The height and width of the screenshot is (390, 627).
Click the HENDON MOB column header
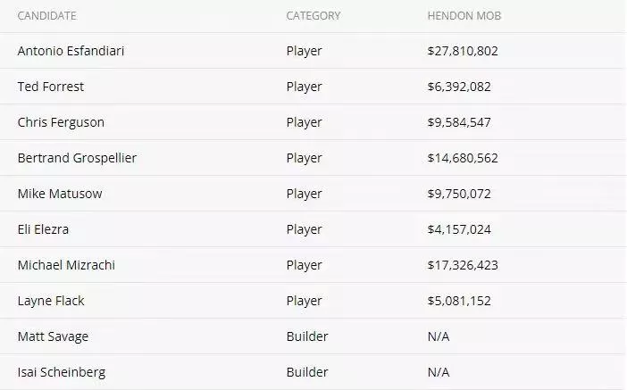464,15
